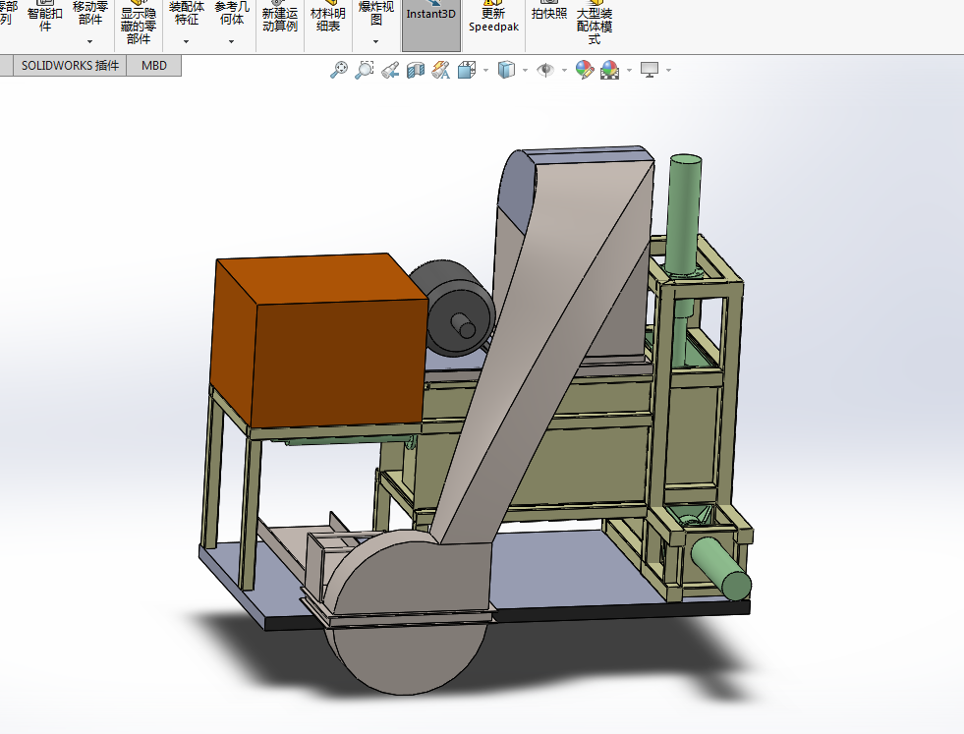
Task: Click the Display Style icon
Action: click(506, 70)
